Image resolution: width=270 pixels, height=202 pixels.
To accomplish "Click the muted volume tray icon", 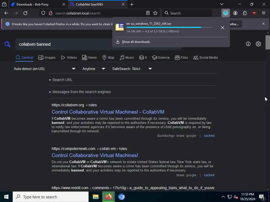I will coord(236,197).
